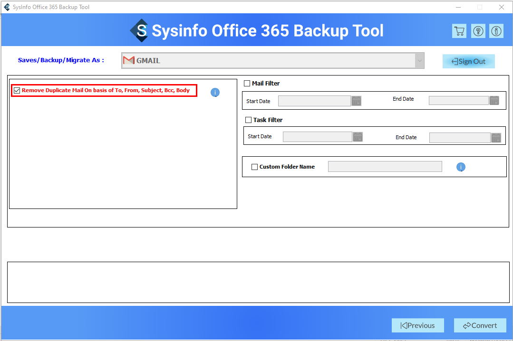This screenshot has width=513, height=341.
Task: Click the Custom Folder Name text field
Action: point(385,166)
